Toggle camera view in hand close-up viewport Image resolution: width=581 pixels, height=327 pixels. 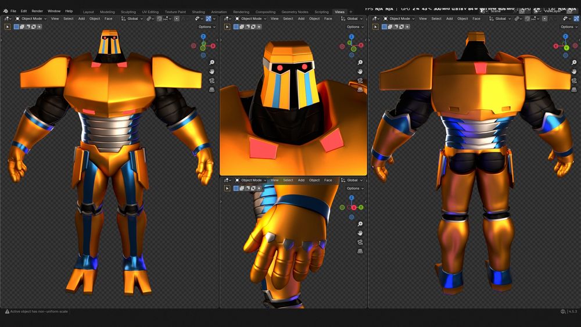tap(360, 242)
